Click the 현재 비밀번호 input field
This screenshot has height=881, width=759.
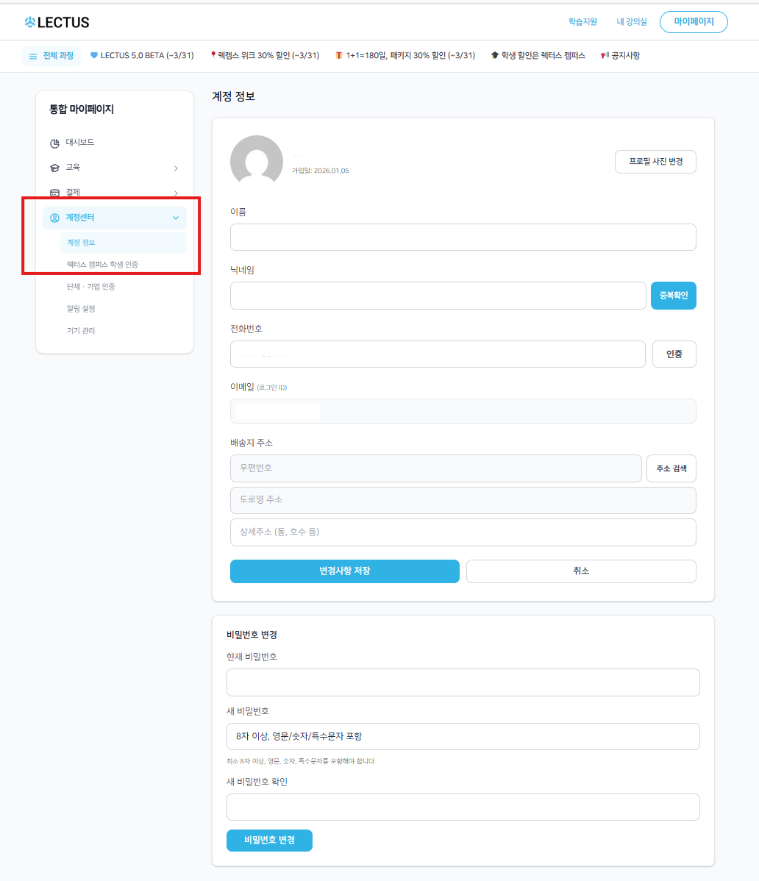[463, 682]
